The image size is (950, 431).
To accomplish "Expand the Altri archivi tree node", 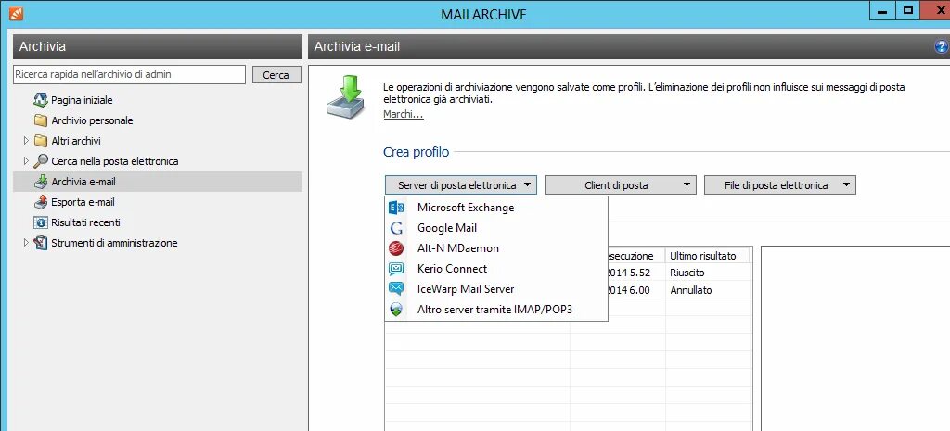I will pyautogui.click(x=26, y=141).
